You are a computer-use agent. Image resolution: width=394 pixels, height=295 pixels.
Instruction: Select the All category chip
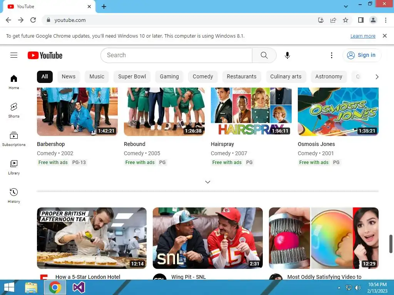(x=45, y=77)
